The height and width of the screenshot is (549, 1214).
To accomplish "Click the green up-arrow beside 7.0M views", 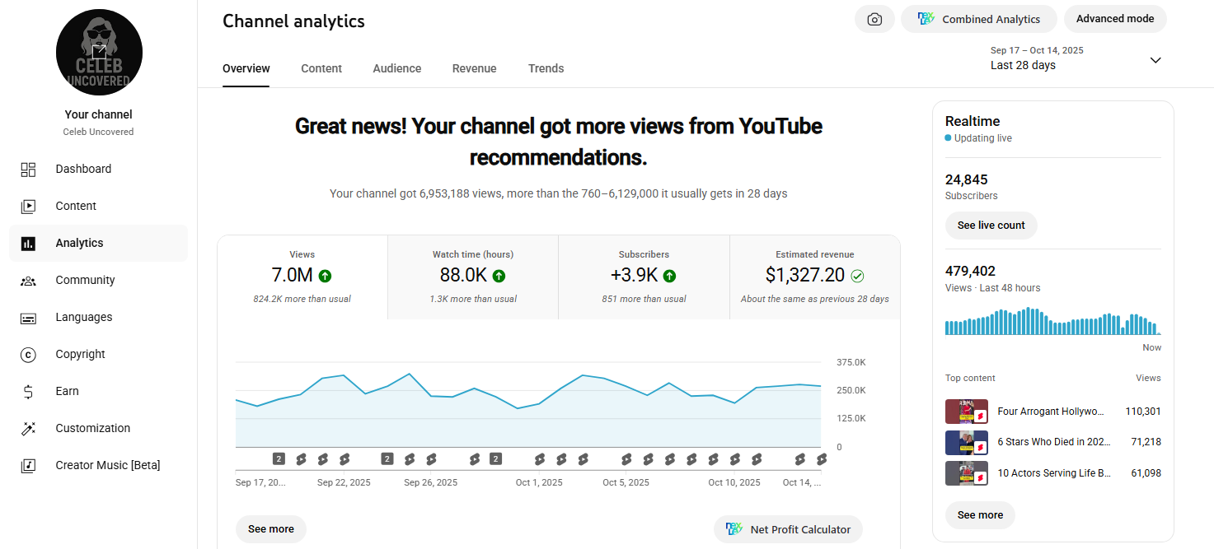I will (325, 276).
